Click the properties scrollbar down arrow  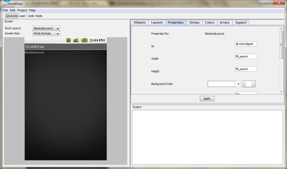coord(281,92)
